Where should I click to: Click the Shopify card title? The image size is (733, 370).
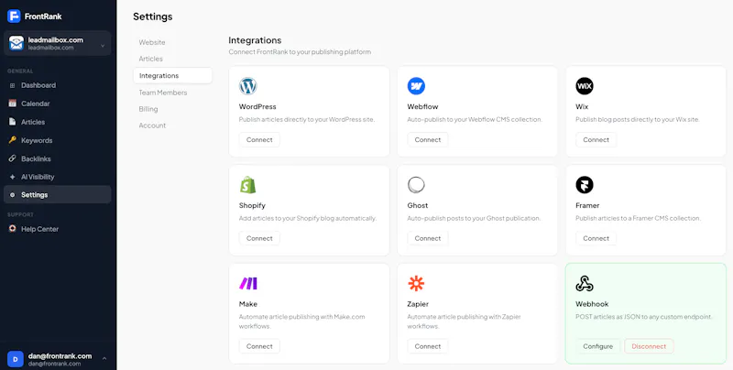(252, 205)
